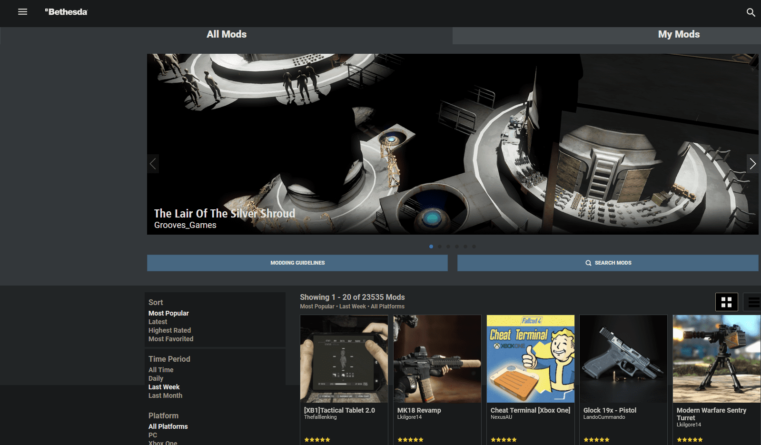This screenshot has width=761, height=445.
Task: Click Lkilgore14 under MK18 Revamp
Action: click(409, 417)
